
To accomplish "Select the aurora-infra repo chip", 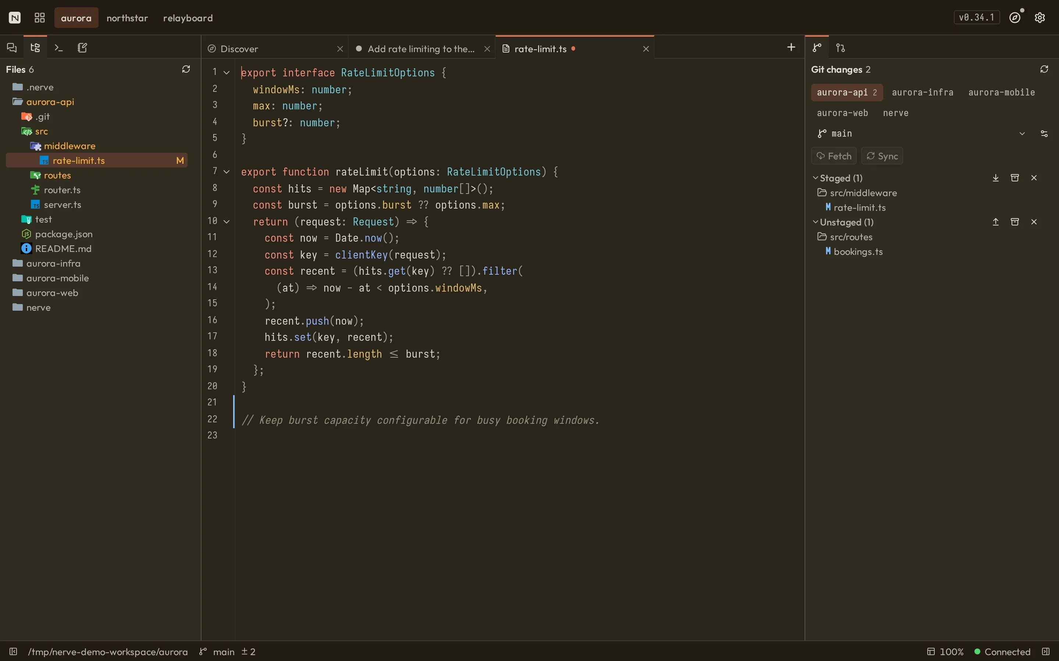I will tap(923, 92).
